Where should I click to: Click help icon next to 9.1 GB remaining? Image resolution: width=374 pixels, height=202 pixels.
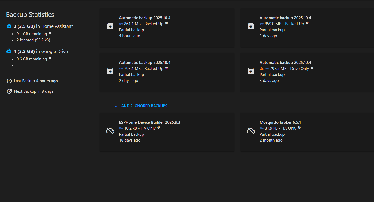click(x=50, y=33)
